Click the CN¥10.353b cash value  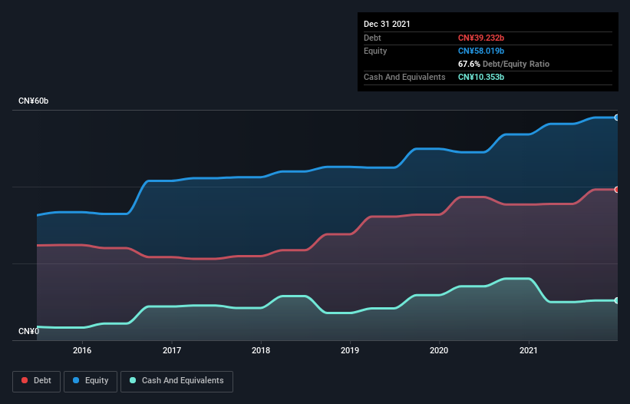click(x=481, y=77)
